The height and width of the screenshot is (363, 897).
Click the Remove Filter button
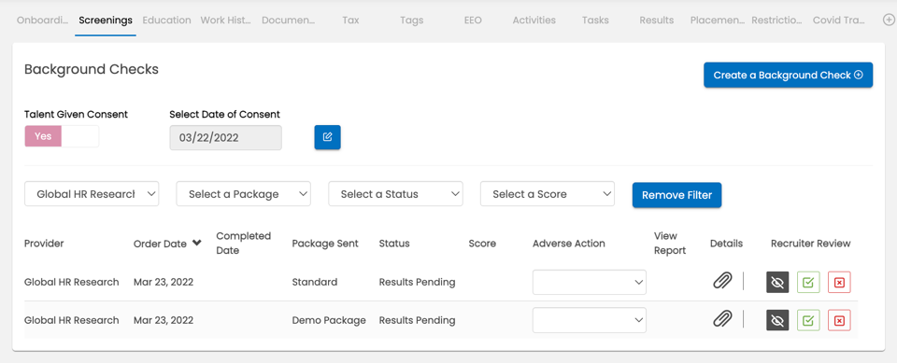point(676,195)
